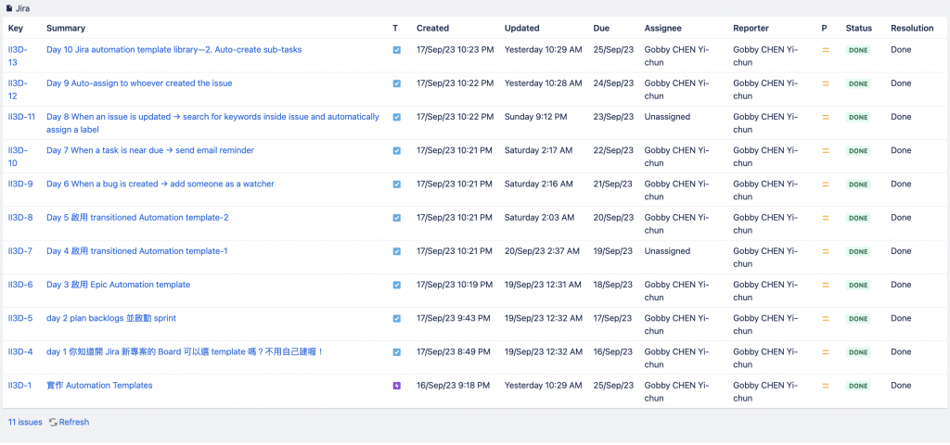This screenshot has height=445, width=950.
Task: Click the task type icon for II3D-9
Action: click(x=397, y=184)
